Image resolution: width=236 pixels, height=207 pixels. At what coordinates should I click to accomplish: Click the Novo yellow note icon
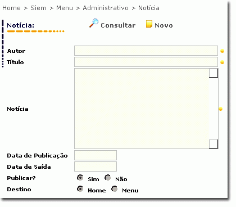tap(149, 24)
